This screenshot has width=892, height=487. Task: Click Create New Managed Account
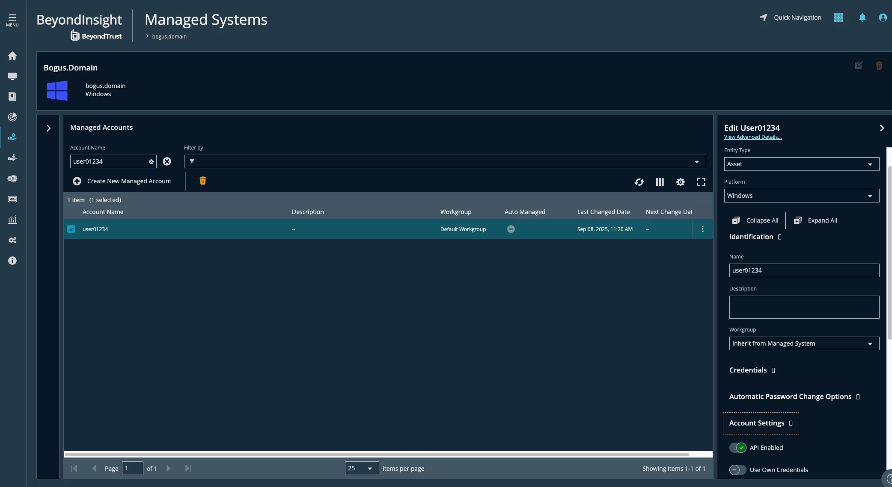pos(122,181)
